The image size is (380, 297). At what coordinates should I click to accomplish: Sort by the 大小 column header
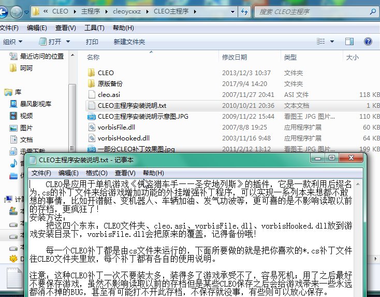tap(352, 57)
